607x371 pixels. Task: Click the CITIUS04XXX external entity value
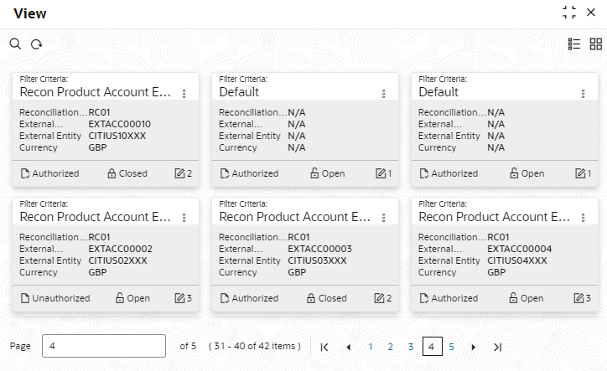coord(517,260)
